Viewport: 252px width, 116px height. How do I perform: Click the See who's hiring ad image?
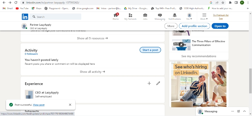click(x=199, y=84)
